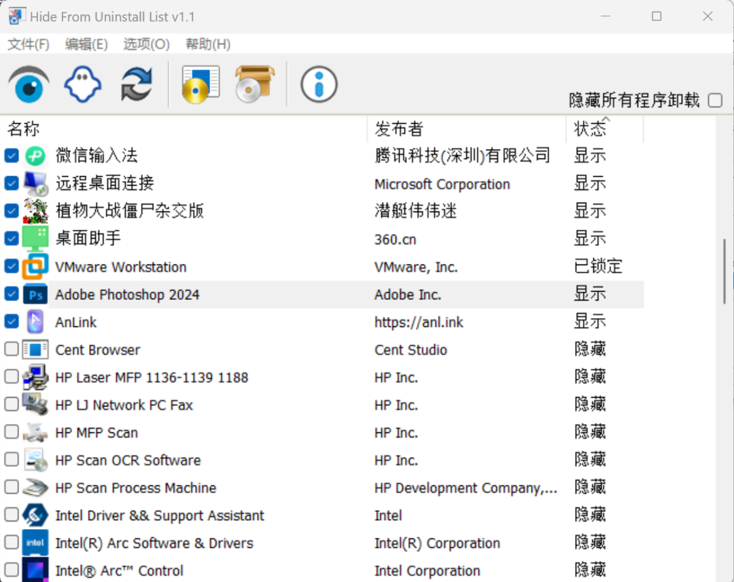Check the Cent Browser checkbox

(x=12, y=349)
